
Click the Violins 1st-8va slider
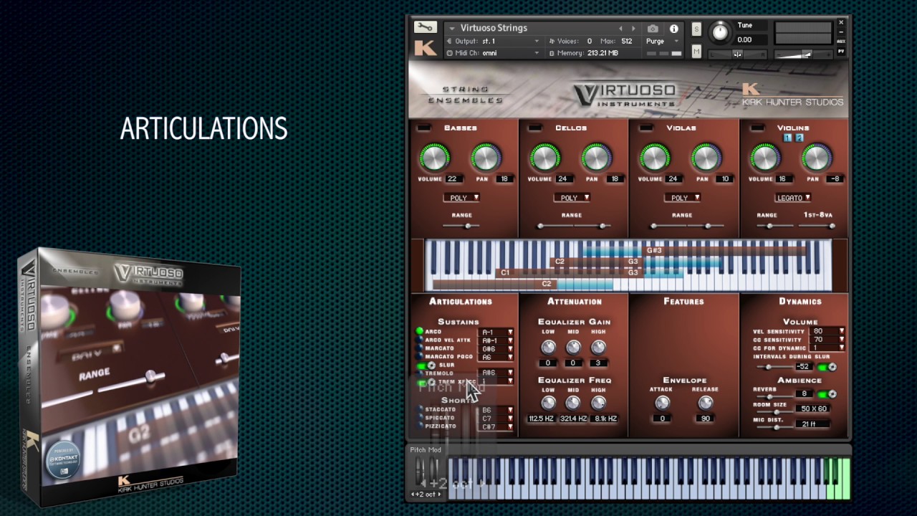817,226
